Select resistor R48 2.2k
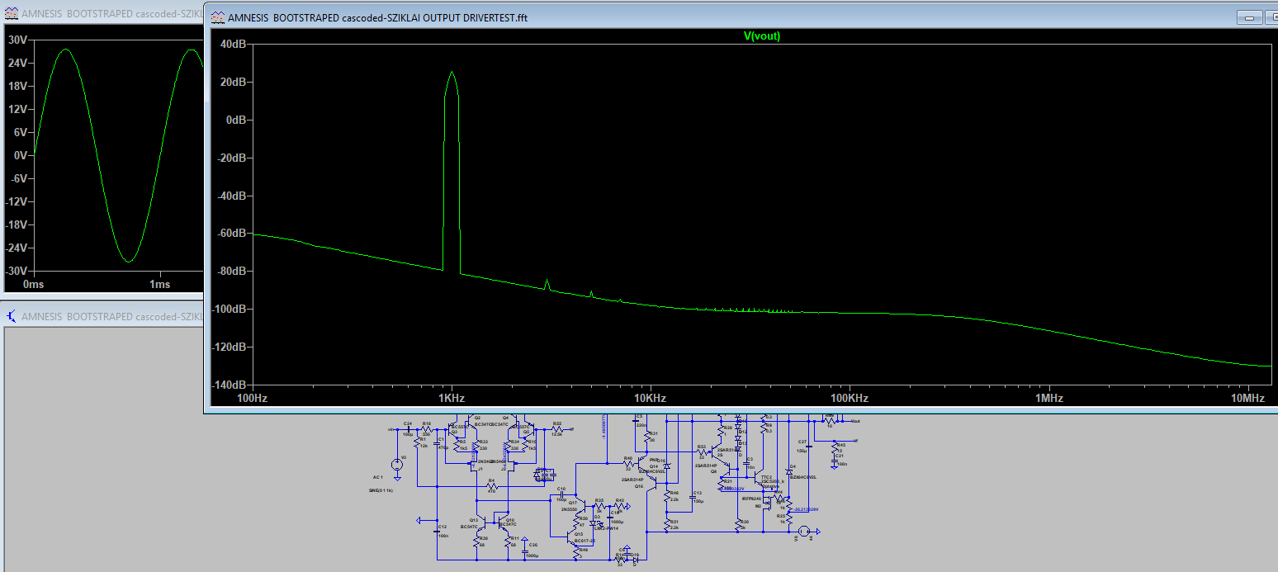 click(667, 497)
